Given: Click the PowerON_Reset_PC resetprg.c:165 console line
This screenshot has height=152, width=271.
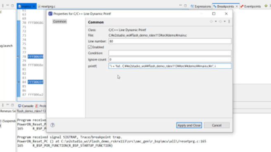Looking at the screenshot, I should click(x=112, y=141).
